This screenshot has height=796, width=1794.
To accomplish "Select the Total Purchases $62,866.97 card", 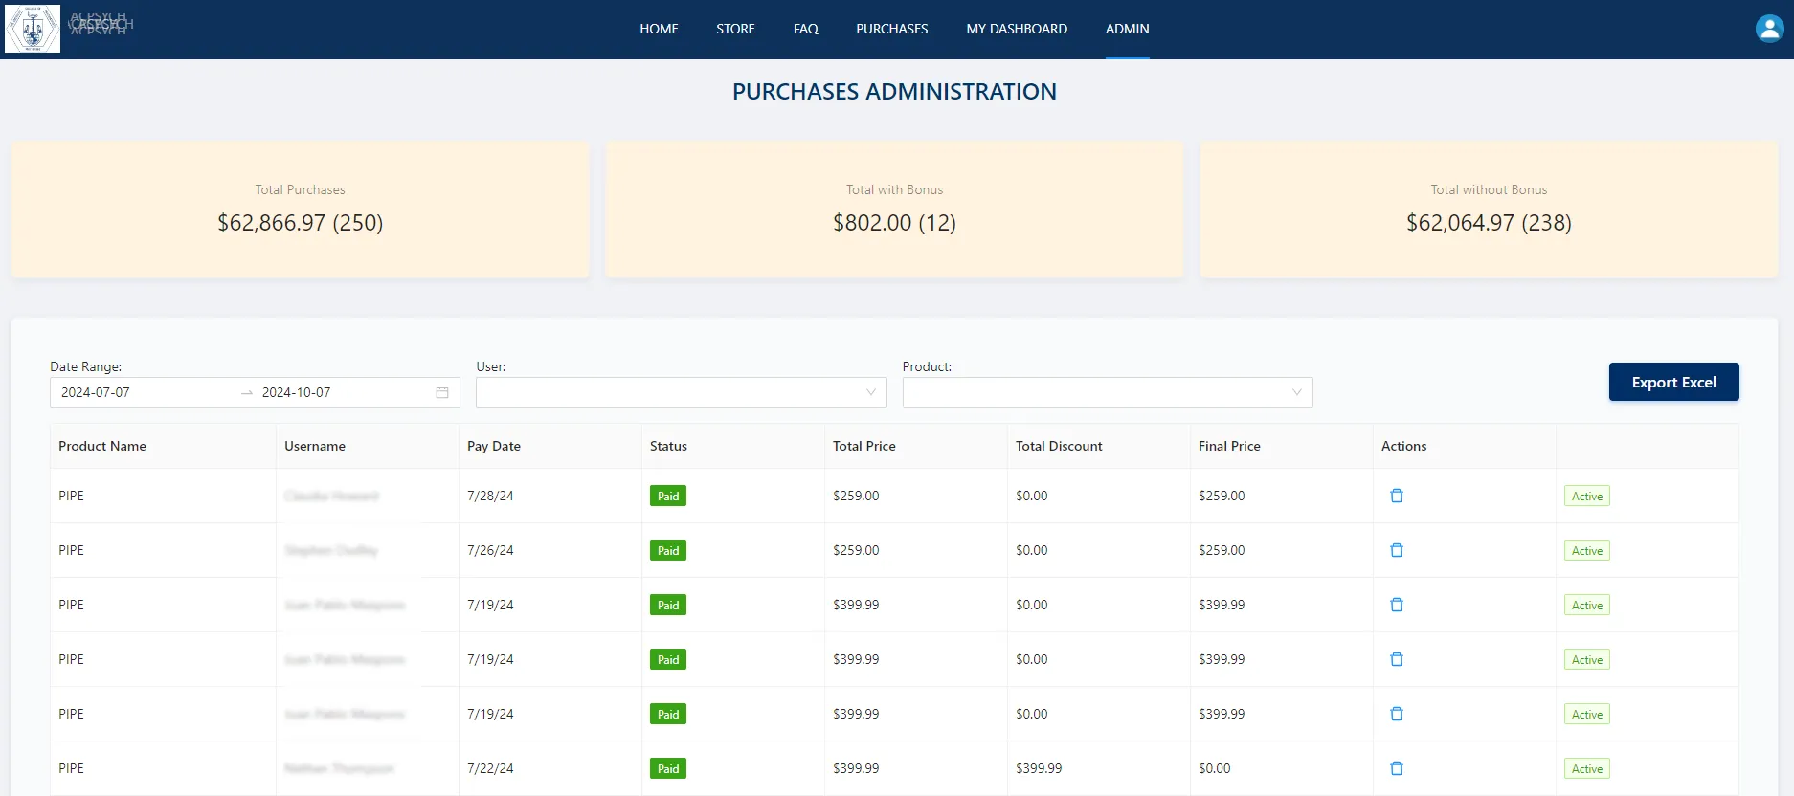I will (301, 210).
